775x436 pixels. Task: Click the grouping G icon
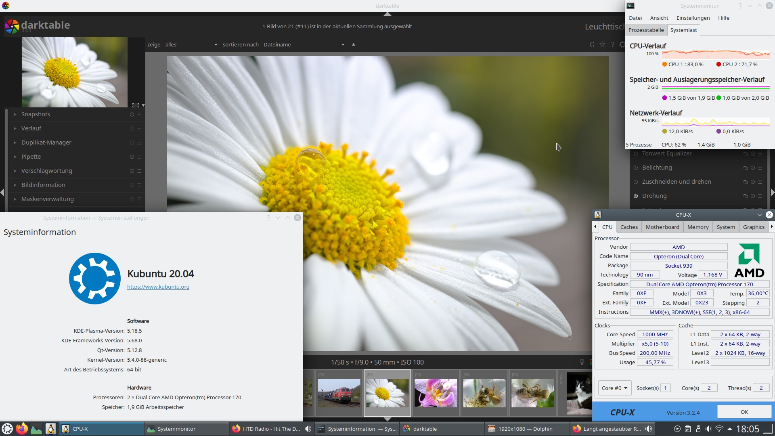tap(592, 45)
